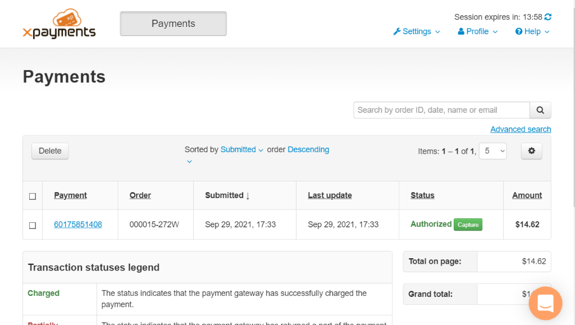Click Charged status in legend
This screenshot has height=325, width=575.
pyautogui.click(x=43, y=293)
